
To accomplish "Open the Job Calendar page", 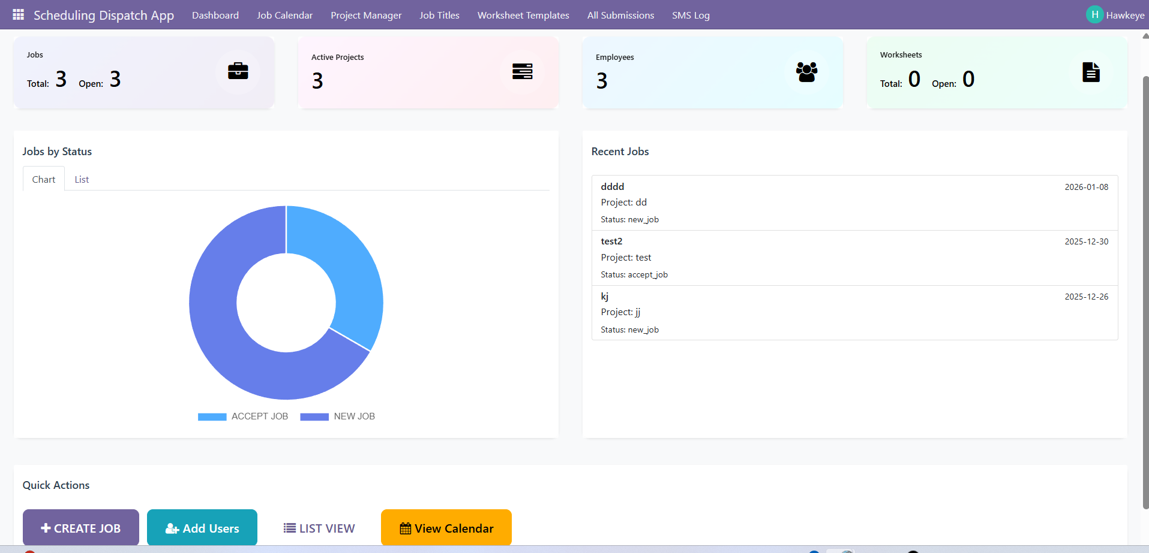I will pos(284,15).
